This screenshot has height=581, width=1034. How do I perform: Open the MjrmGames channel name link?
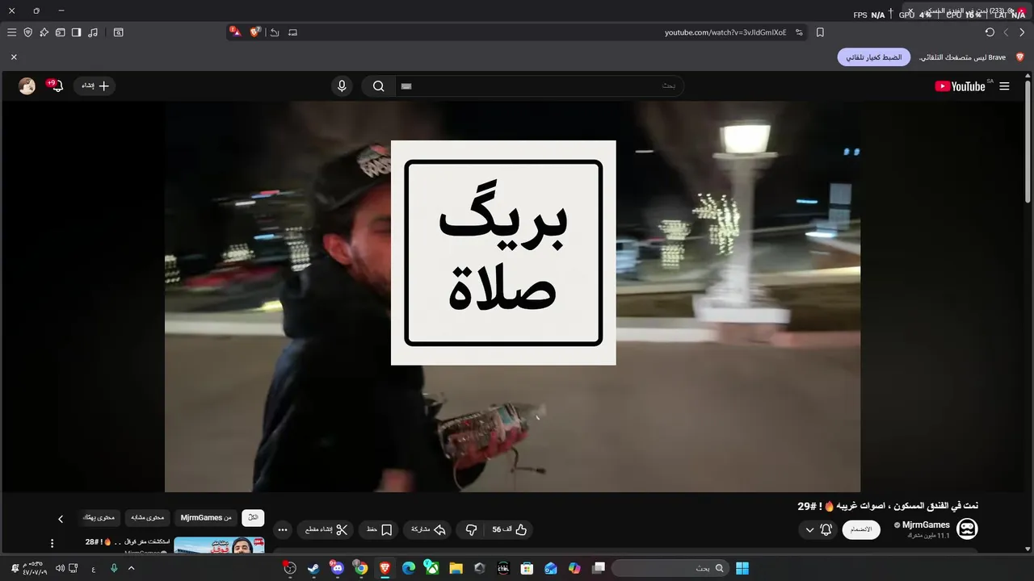[926, 525]
